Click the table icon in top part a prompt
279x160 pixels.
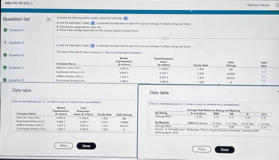pos(93,23)
